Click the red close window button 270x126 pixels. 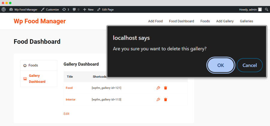tap(3, 3)
